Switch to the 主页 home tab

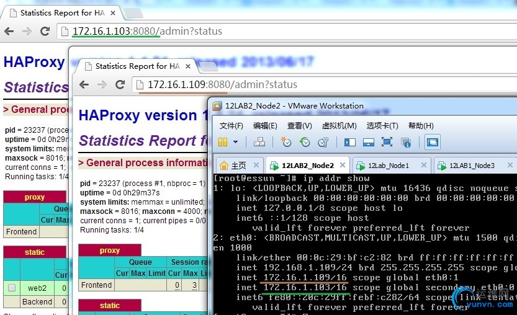coord(239,165)
